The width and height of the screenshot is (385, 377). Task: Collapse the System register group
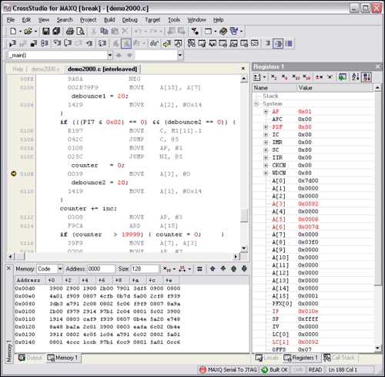point(256,104)
